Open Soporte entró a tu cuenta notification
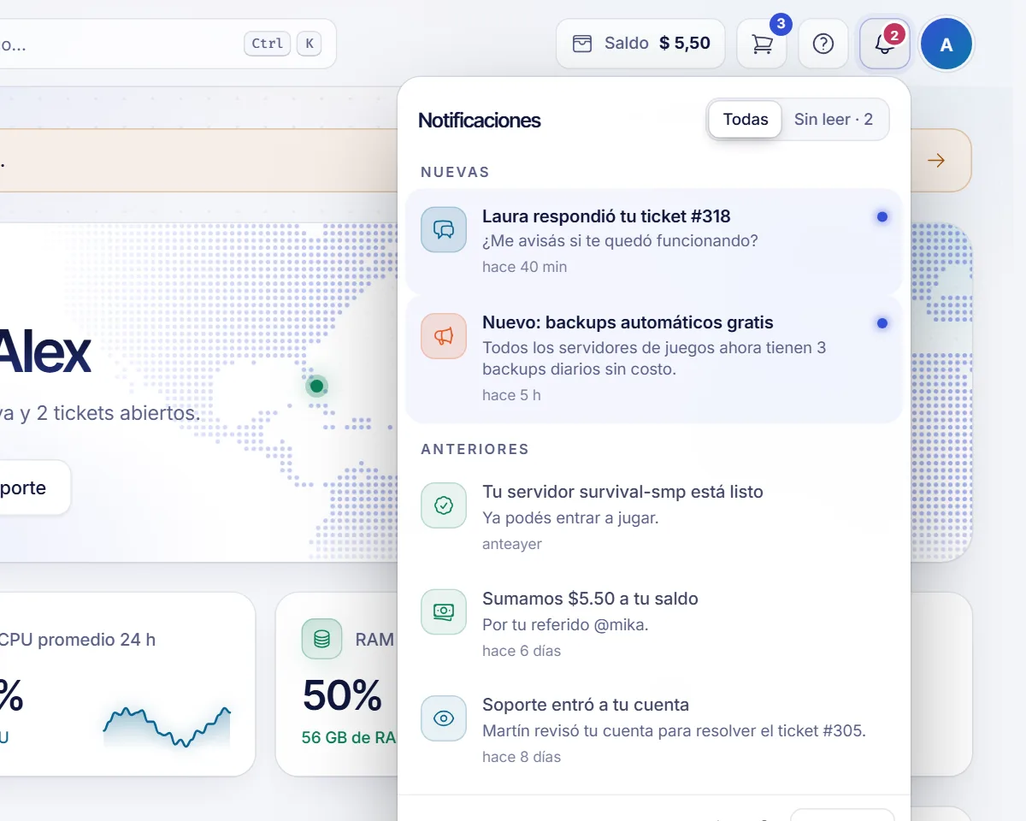The width and height of the screenshot is (1026, 821). point(654,730)
